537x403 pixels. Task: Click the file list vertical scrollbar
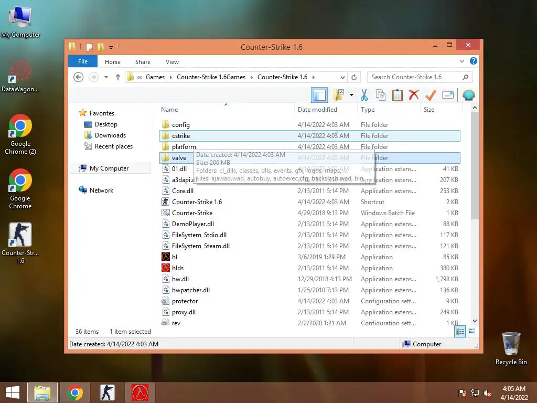pos(475,165)
